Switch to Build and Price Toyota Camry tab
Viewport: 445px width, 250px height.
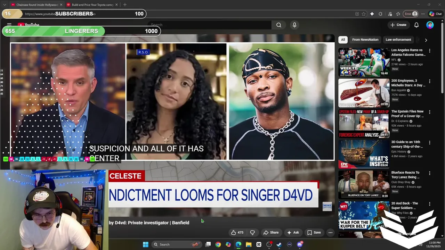click(92, 5)
